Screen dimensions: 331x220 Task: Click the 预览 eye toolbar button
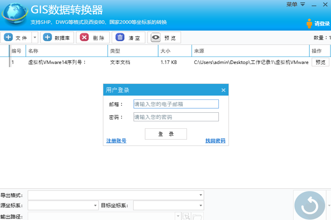(x=164, y=38)
